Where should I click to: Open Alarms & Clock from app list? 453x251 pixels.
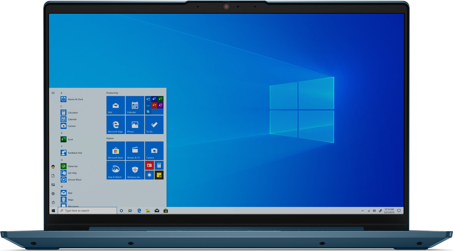[x=72, y=99]
